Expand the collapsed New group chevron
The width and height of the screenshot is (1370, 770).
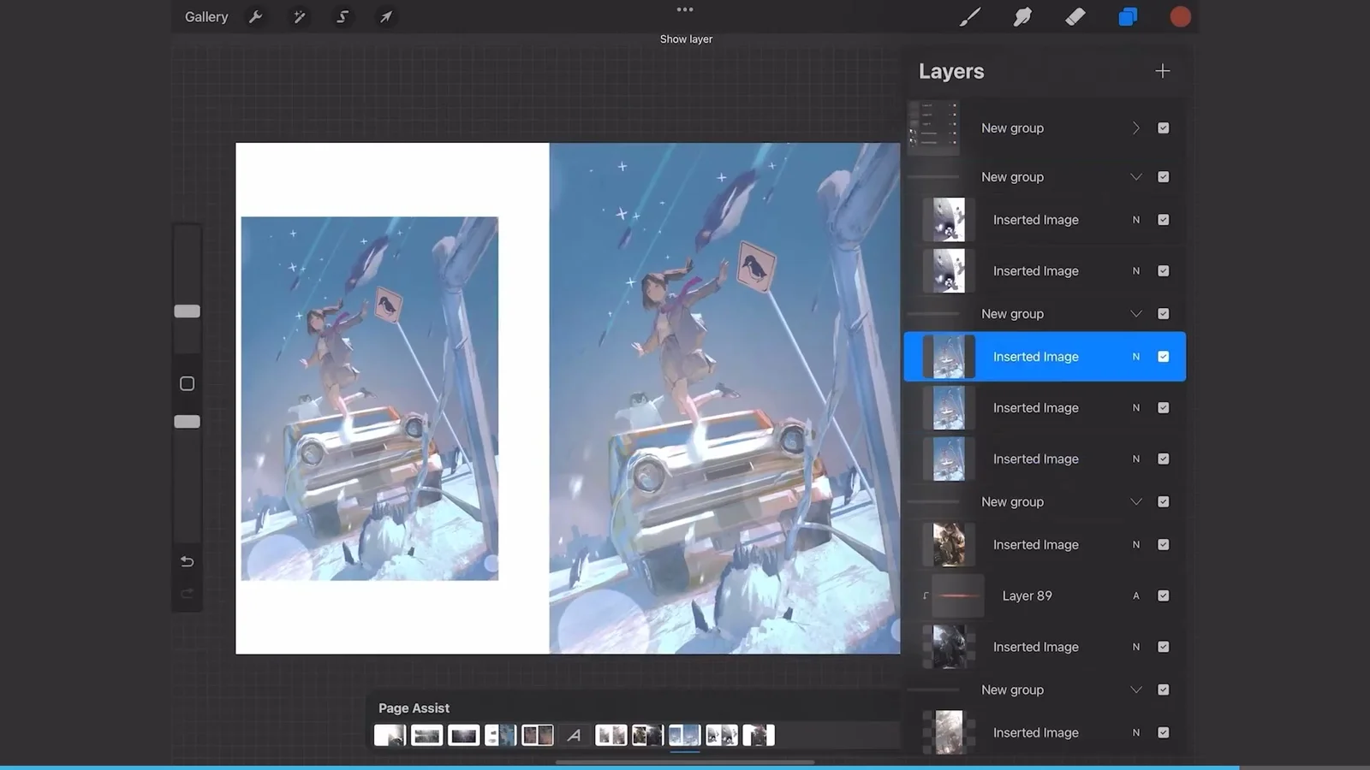1136,128
